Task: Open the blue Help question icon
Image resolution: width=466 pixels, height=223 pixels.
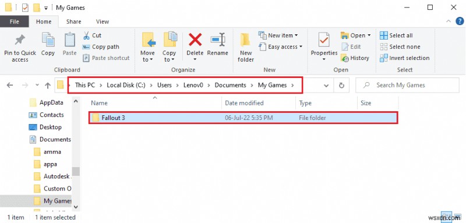Action: pyautogui.click(x=460, y=22)
